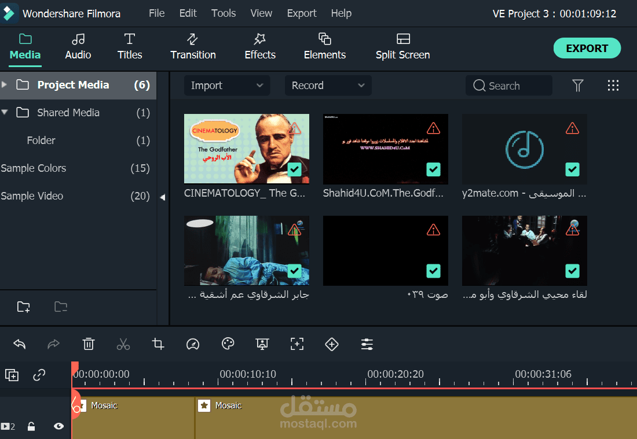Toggle the checkmark on y2mate audio clip
This screenshot has width=637, height=439.
click(572, 169)
